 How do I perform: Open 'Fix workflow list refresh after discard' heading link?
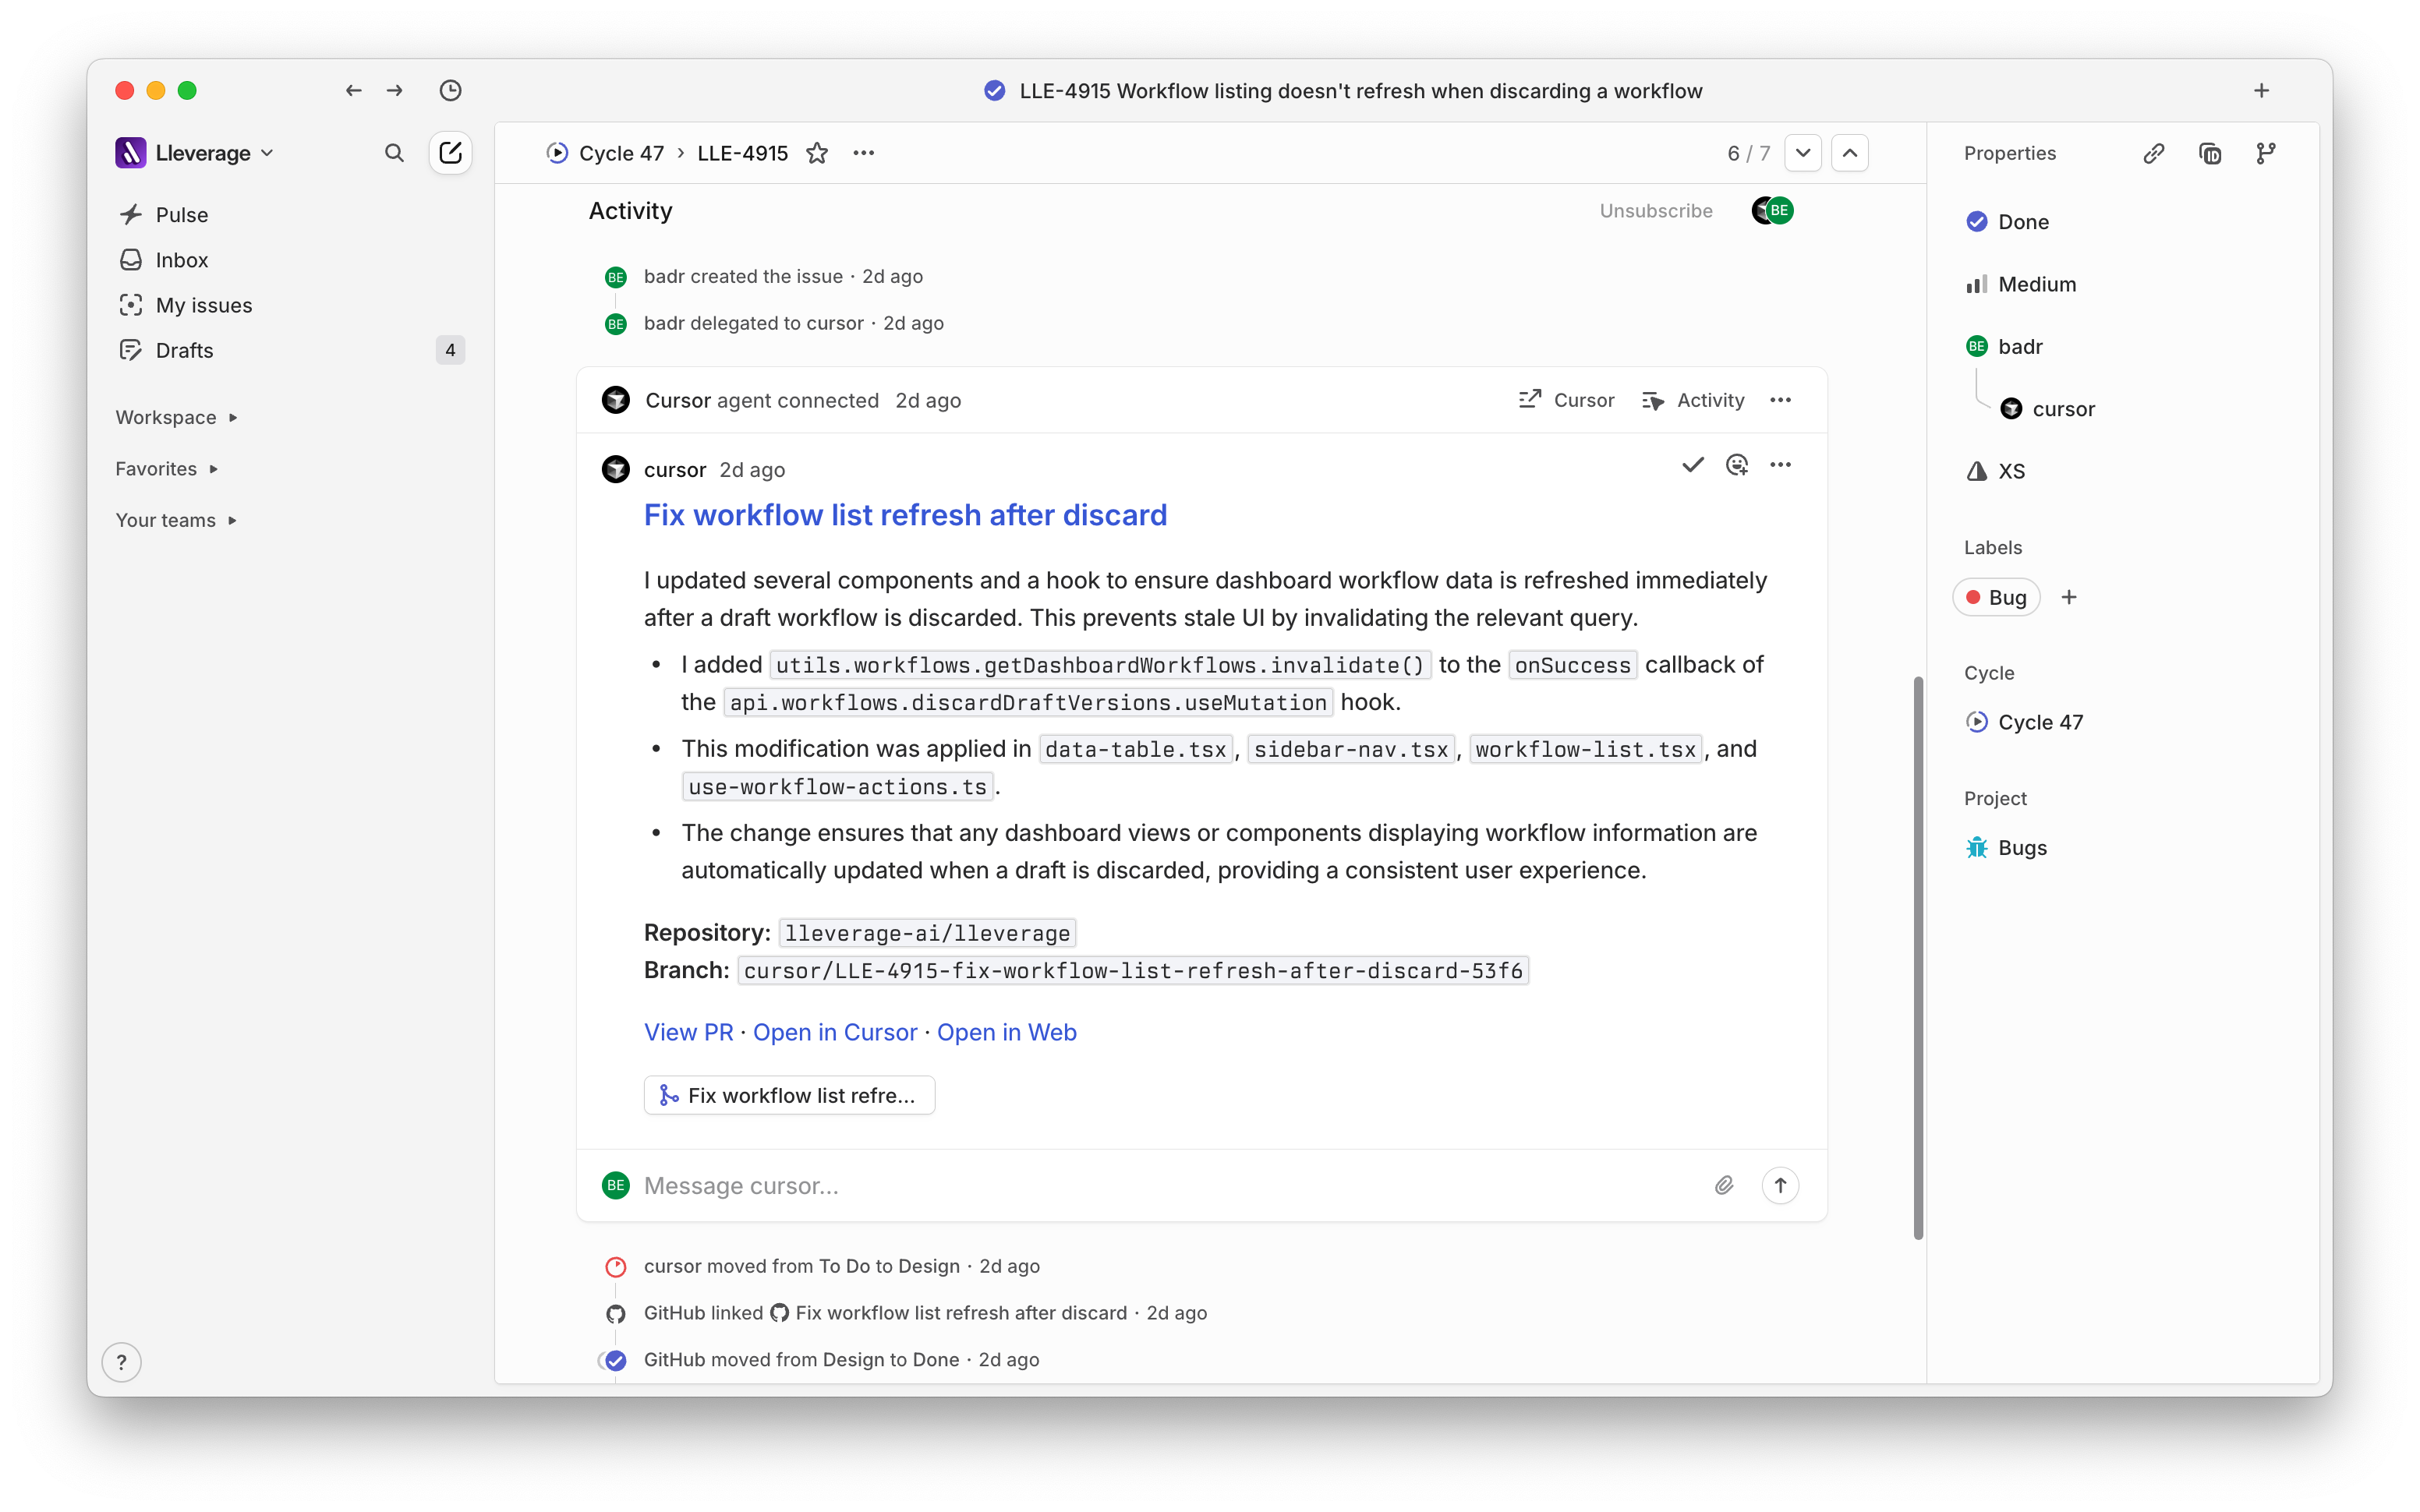pyautogui.click(x=905, y=515)
